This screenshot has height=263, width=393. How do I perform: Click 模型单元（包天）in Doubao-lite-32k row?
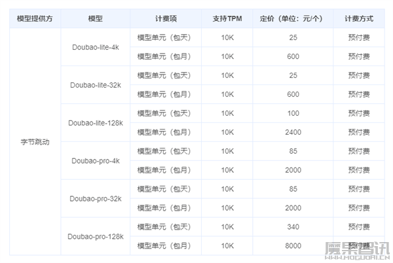point(164,75)
